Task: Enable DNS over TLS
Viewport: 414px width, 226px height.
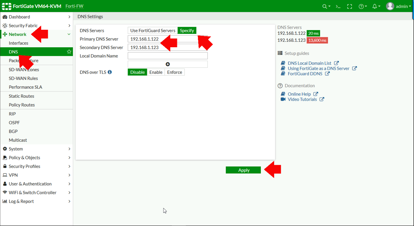Action: (156, 72)
